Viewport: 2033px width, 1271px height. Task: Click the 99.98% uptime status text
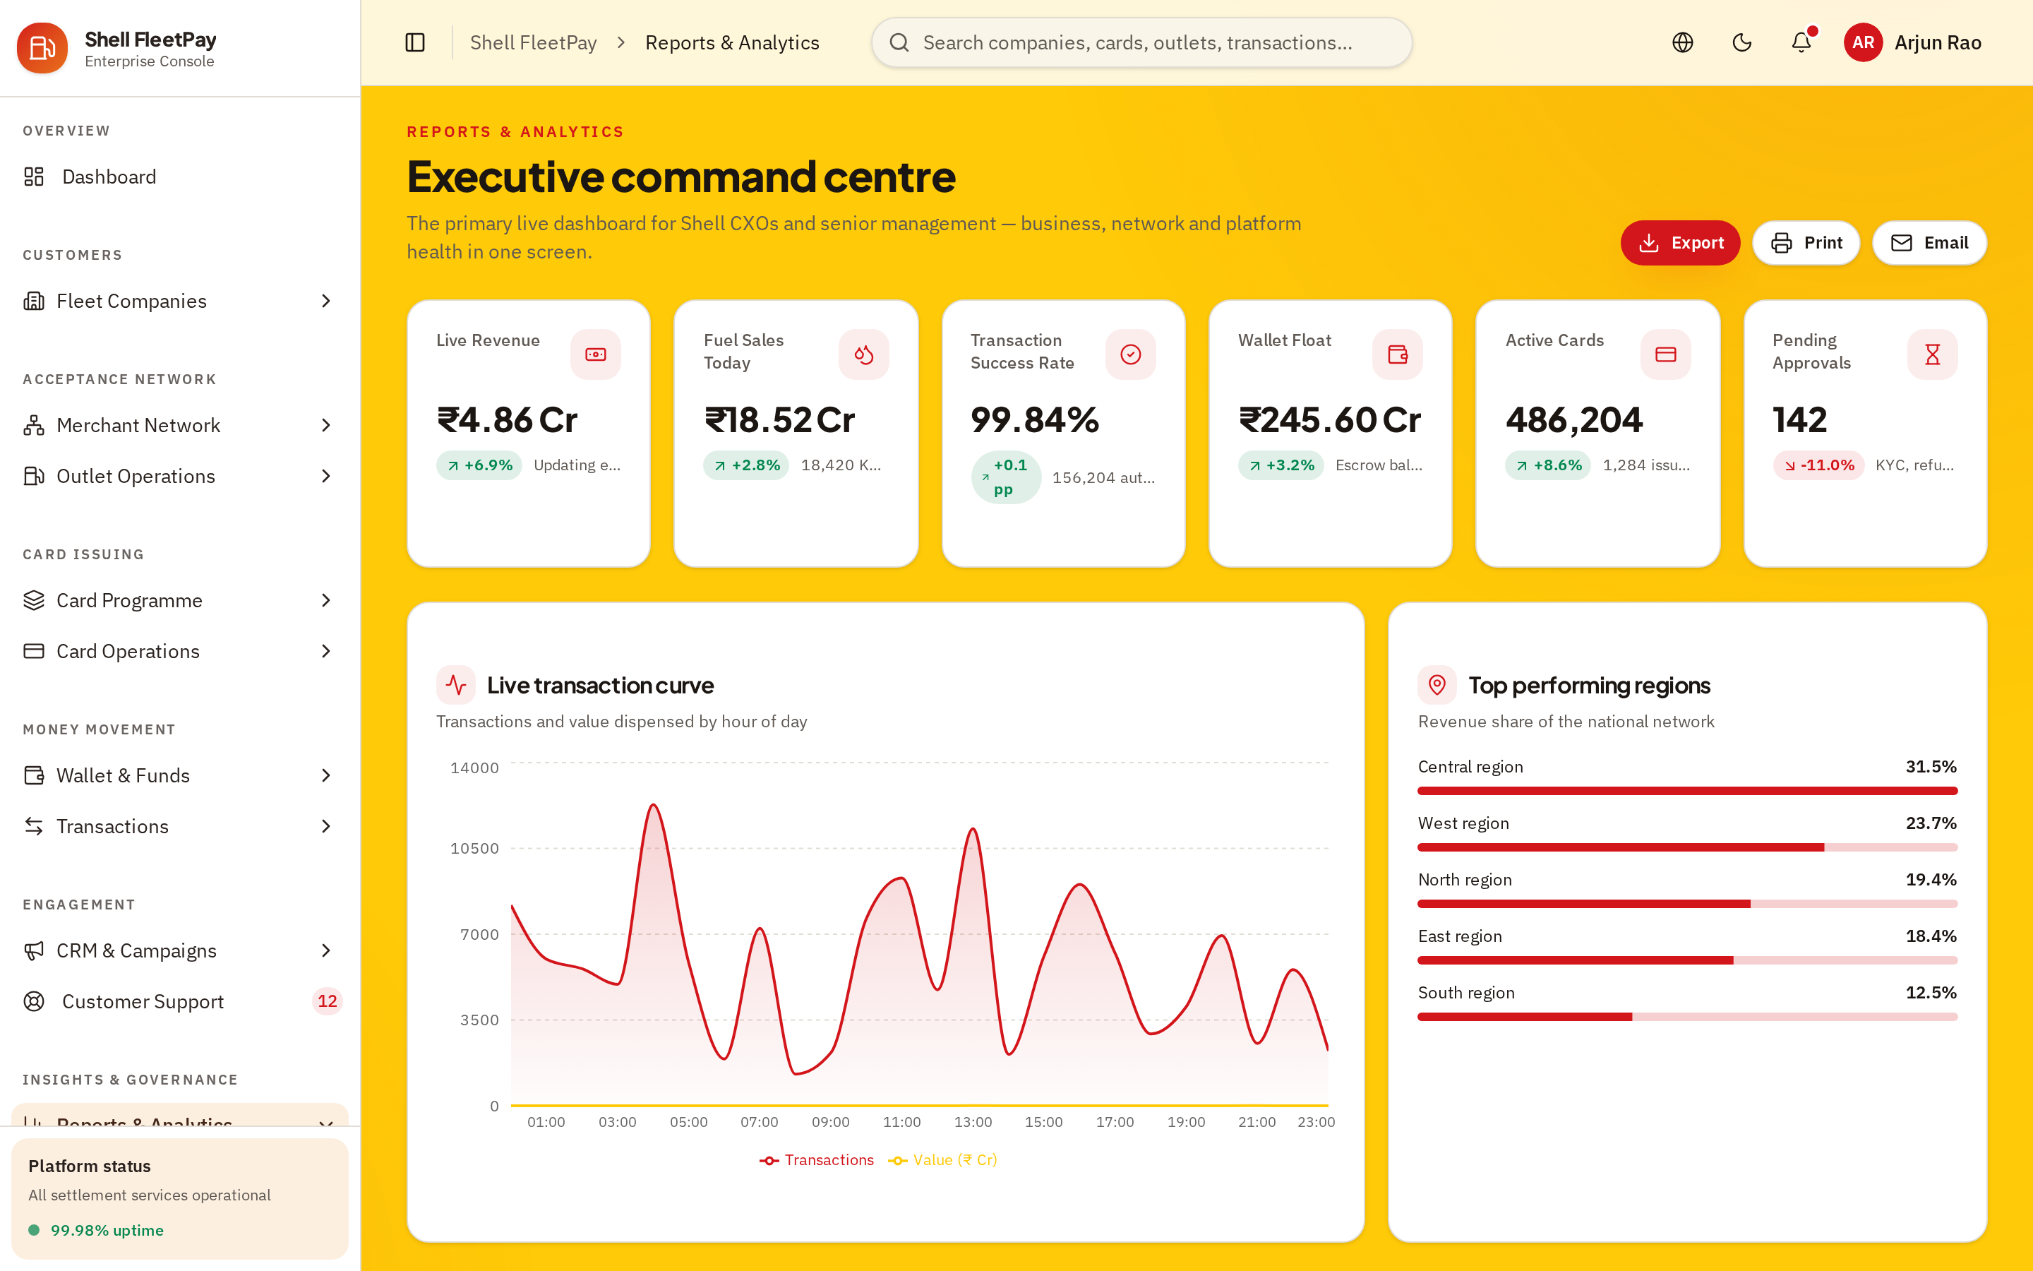pyautogui.click(x=107, y=1231)
